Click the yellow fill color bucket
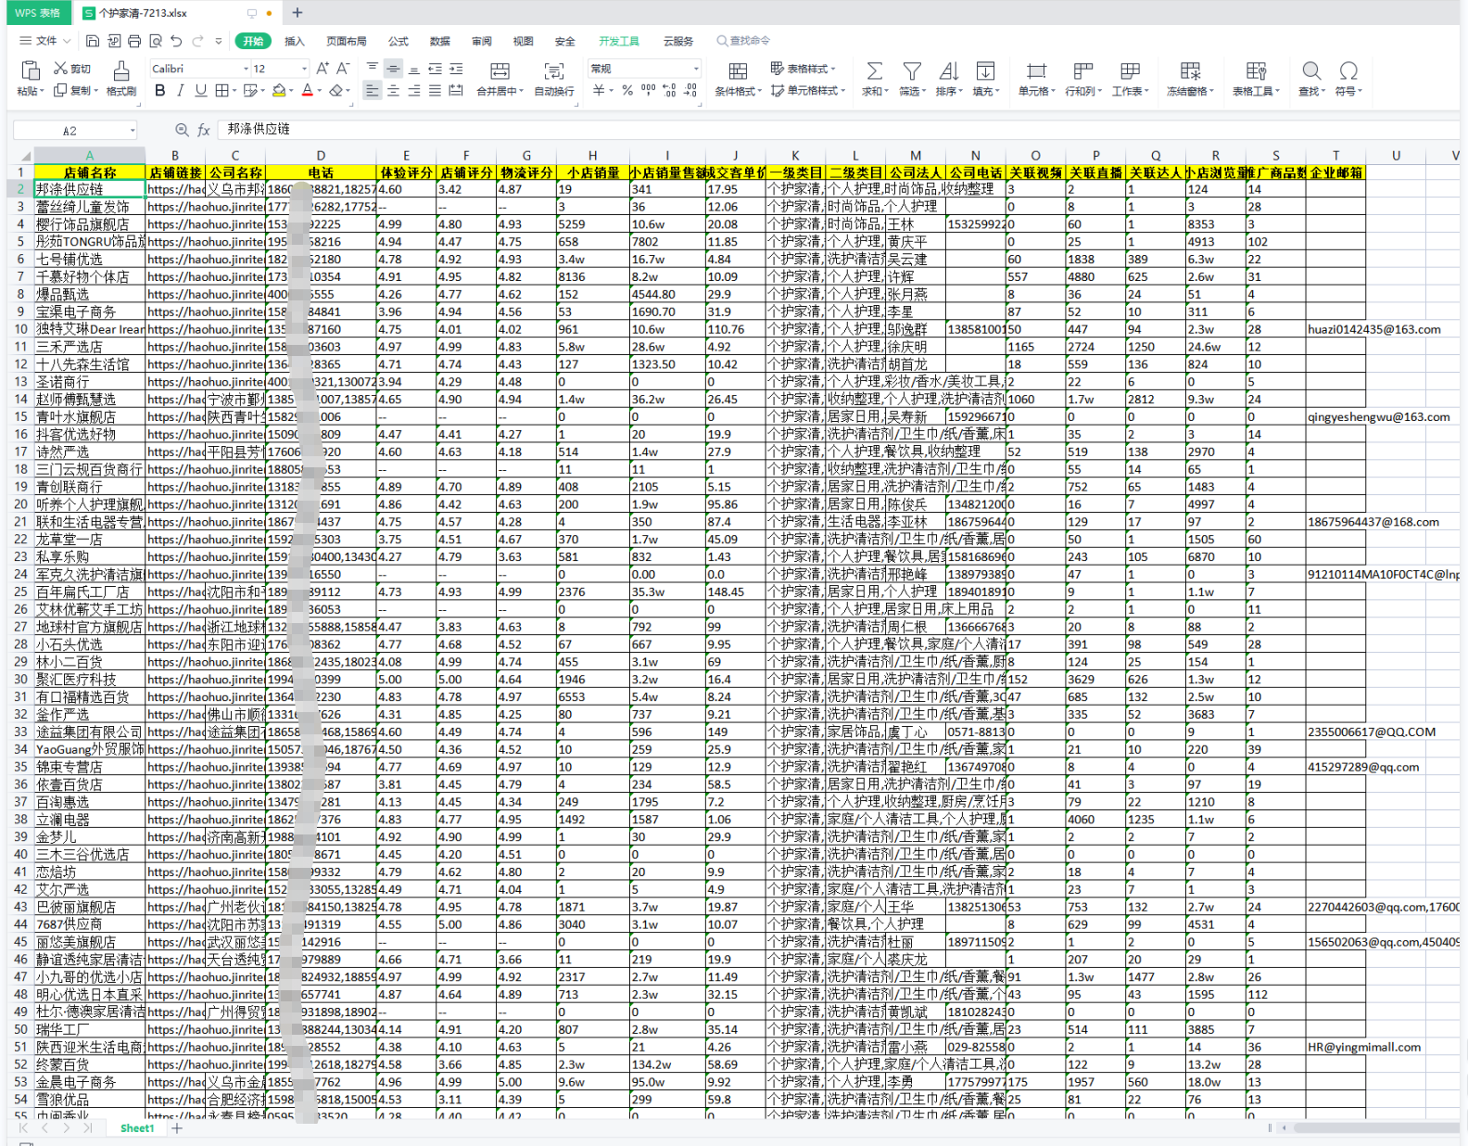Viewport: 1468px width, 1146px height. [278, 91]
